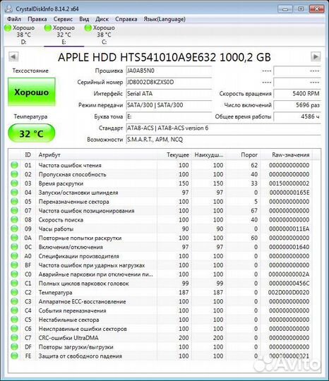This screenshot has height=381, width=329.
Task: Click status icon for Включения/отключения
Action: pyautogui.click(x=14, y=247)
